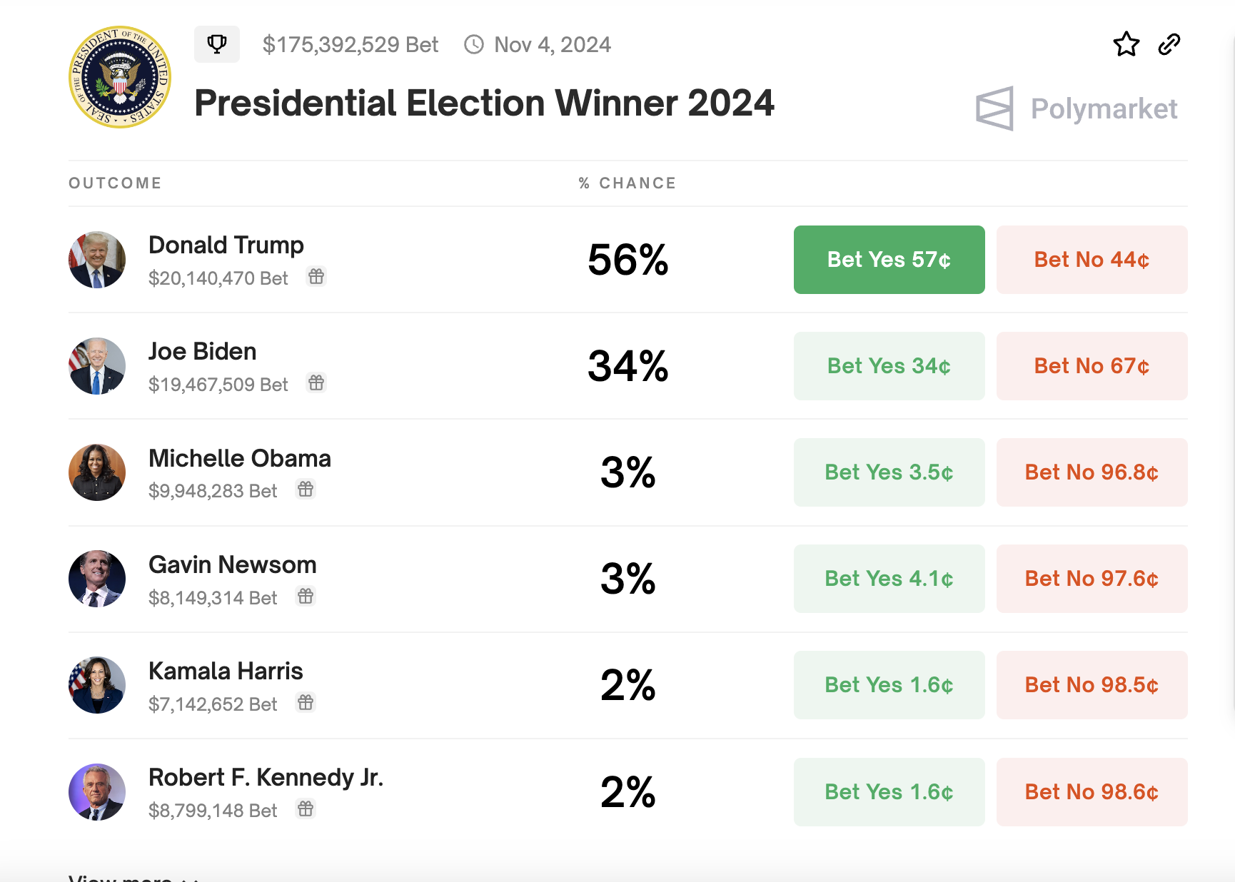Open Donald Trump's profile photo
The height and width of the screenshot is (882, 1235).
pos(97,260)
